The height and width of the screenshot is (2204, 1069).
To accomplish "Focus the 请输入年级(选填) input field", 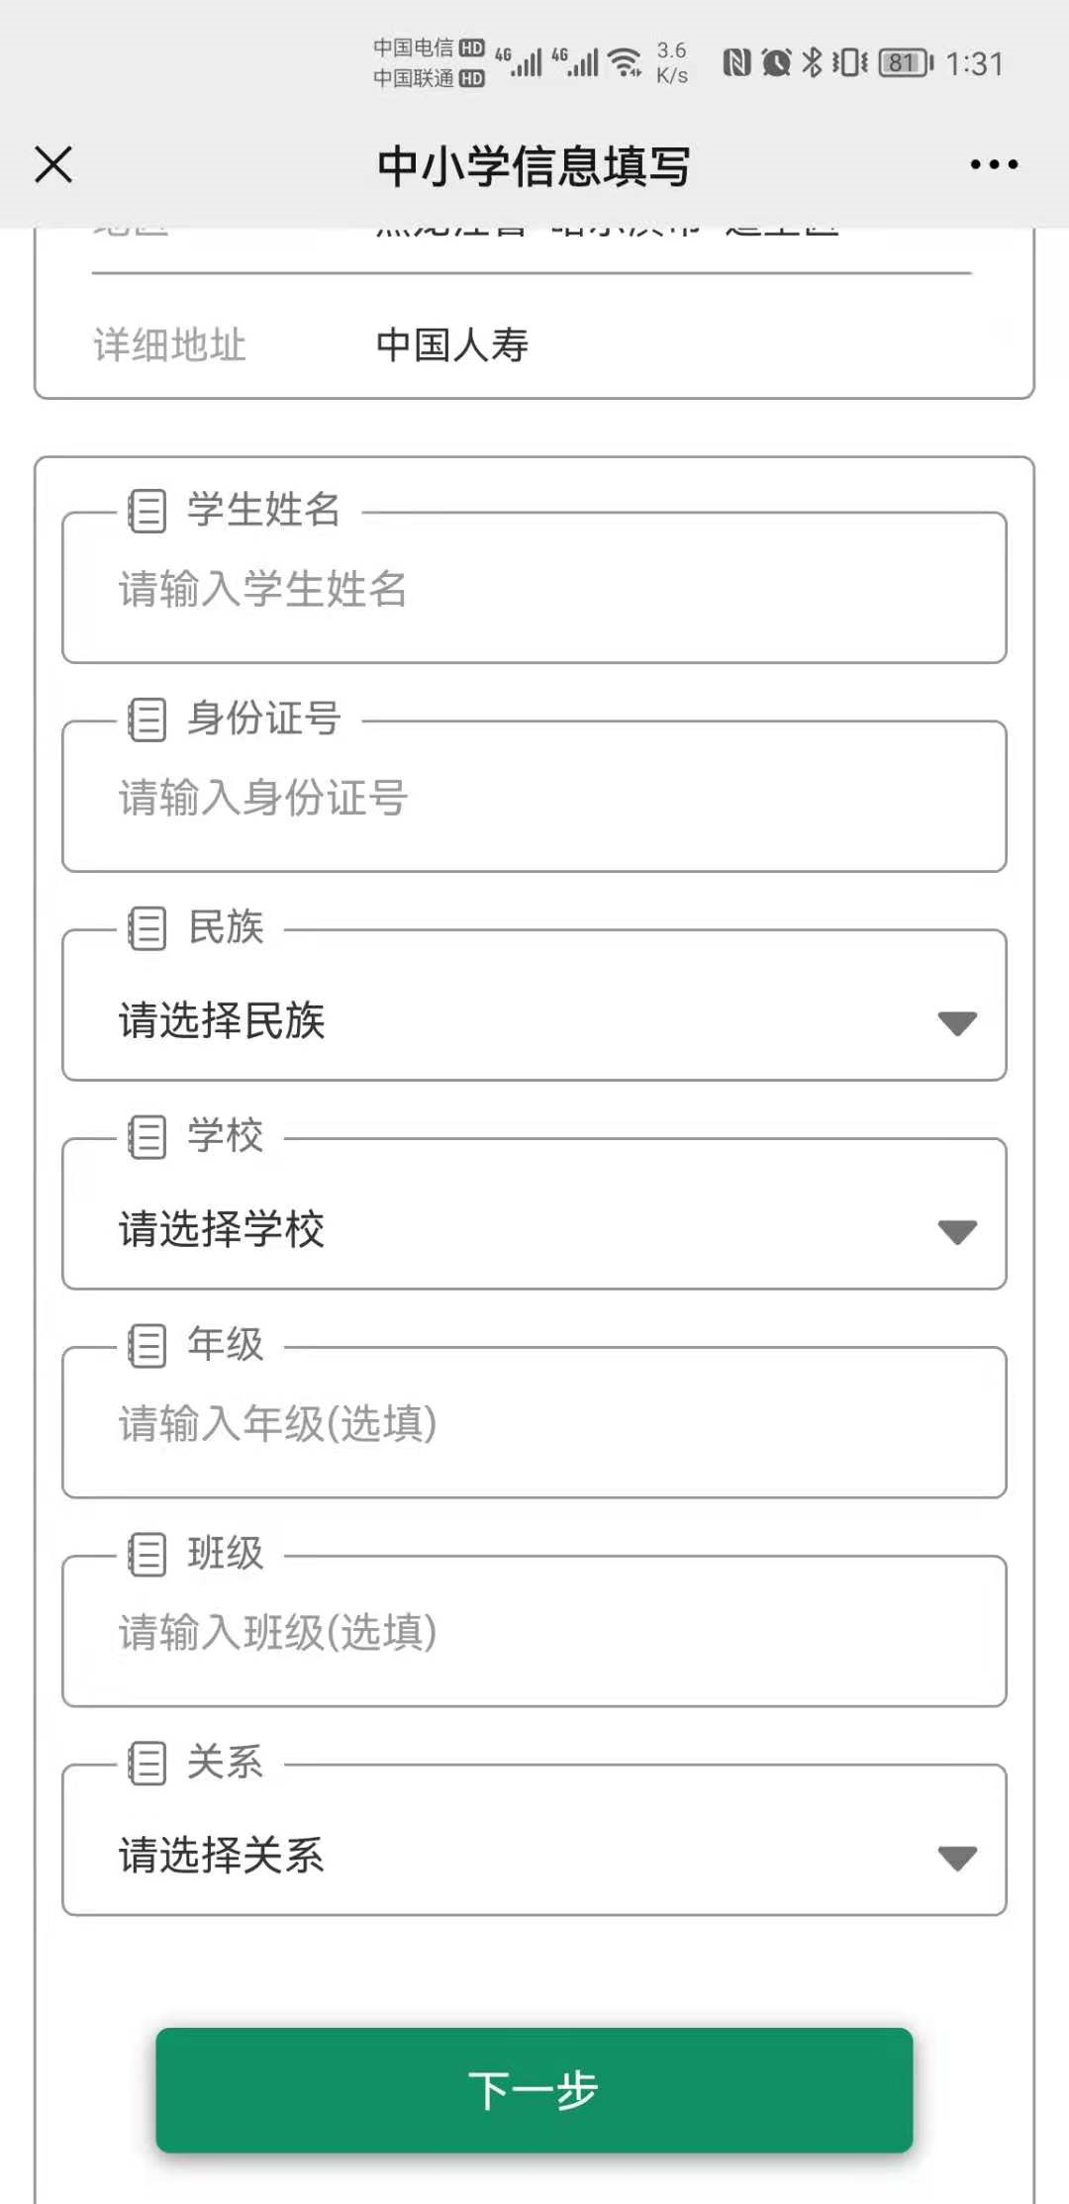I will [x=534, y=1425].
